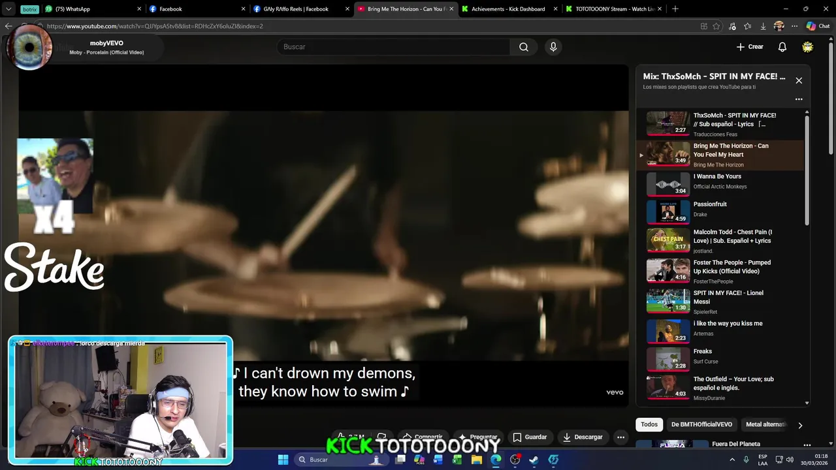Switch to TOTOTOOONY Stream tab
Image resolution: width=836 pixels, height=470 pixels.
click(x=613, y=9)
